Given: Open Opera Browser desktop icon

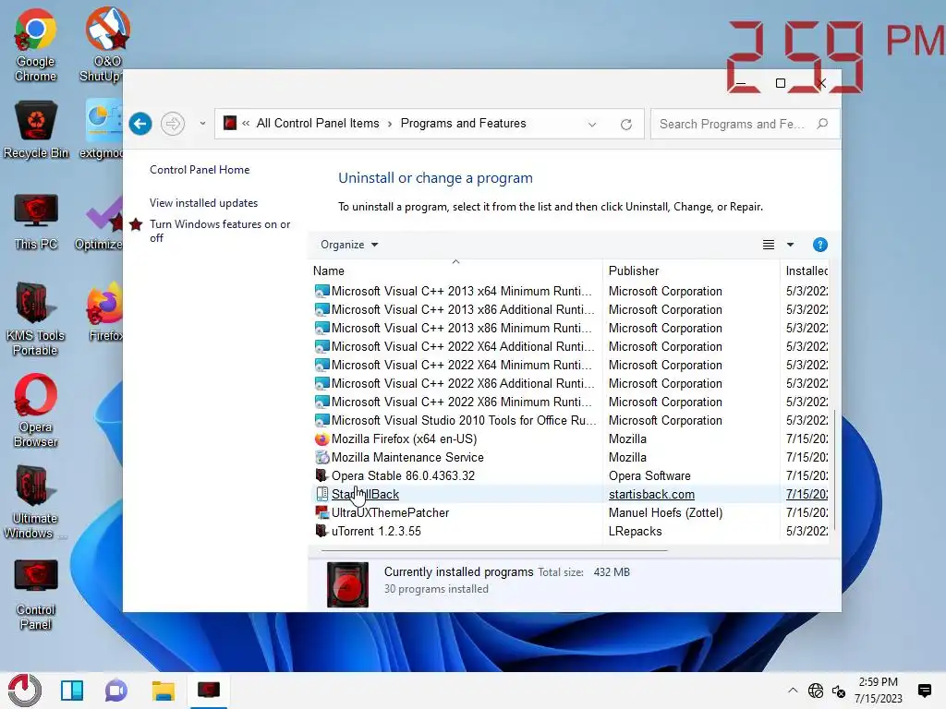Looking at the screenshot, I should (x=36, y=411).
